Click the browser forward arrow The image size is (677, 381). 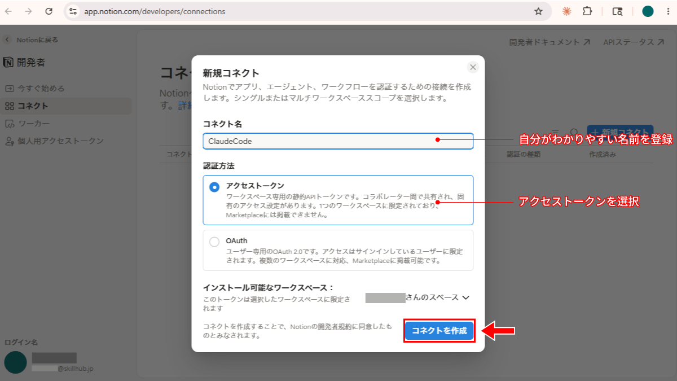point(29,11)
